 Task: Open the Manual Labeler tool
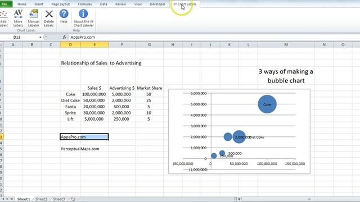[34, 19]
